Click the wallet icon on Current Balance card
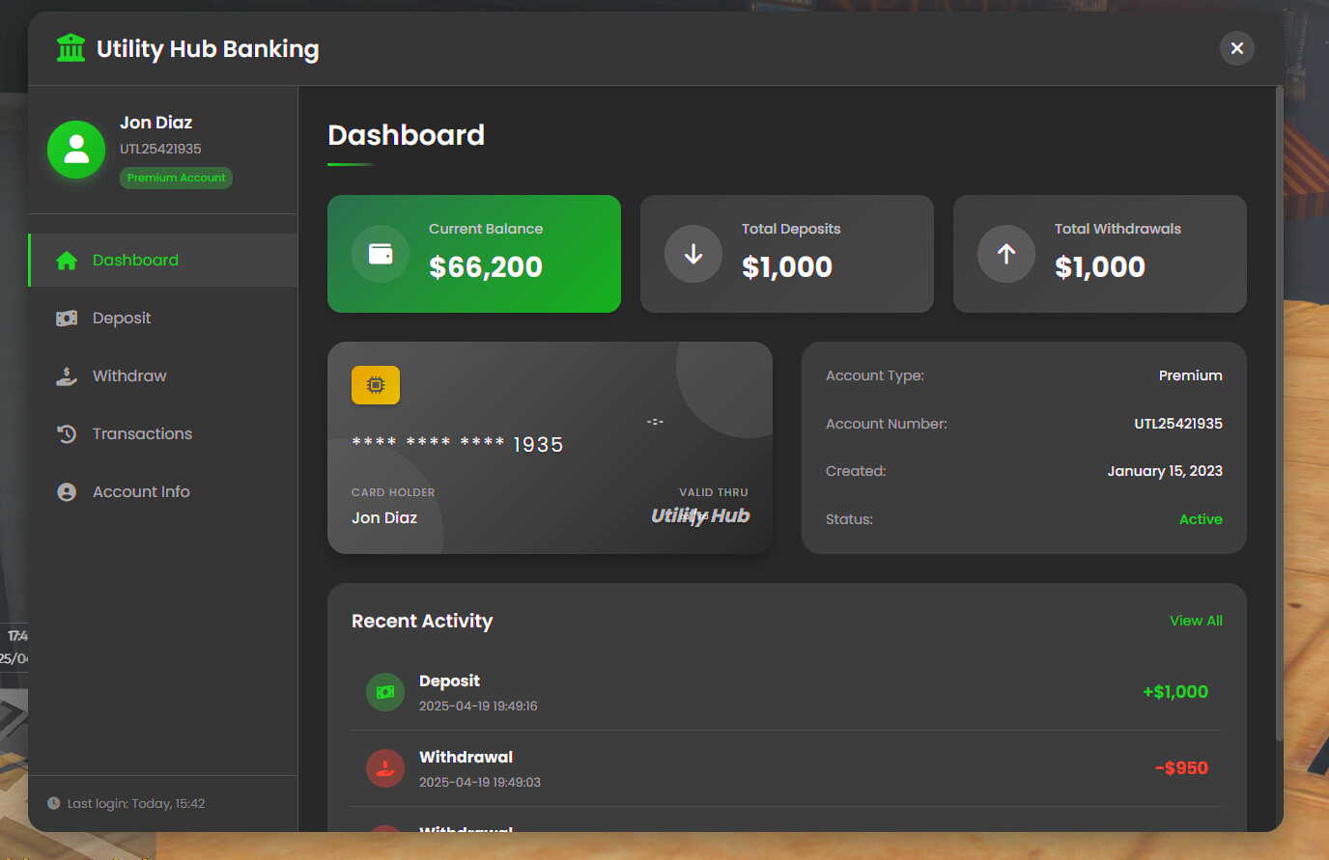The width and height of the screenshot is (1329, 860). pyautogui.click(x=381, y=254)
